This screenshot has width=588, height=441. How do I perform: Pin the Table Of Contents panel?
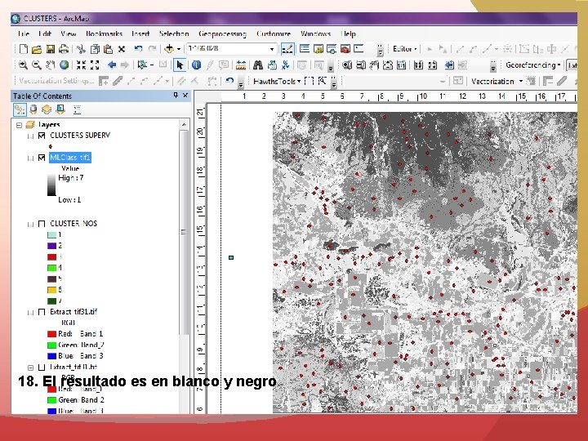click(176, 96)
